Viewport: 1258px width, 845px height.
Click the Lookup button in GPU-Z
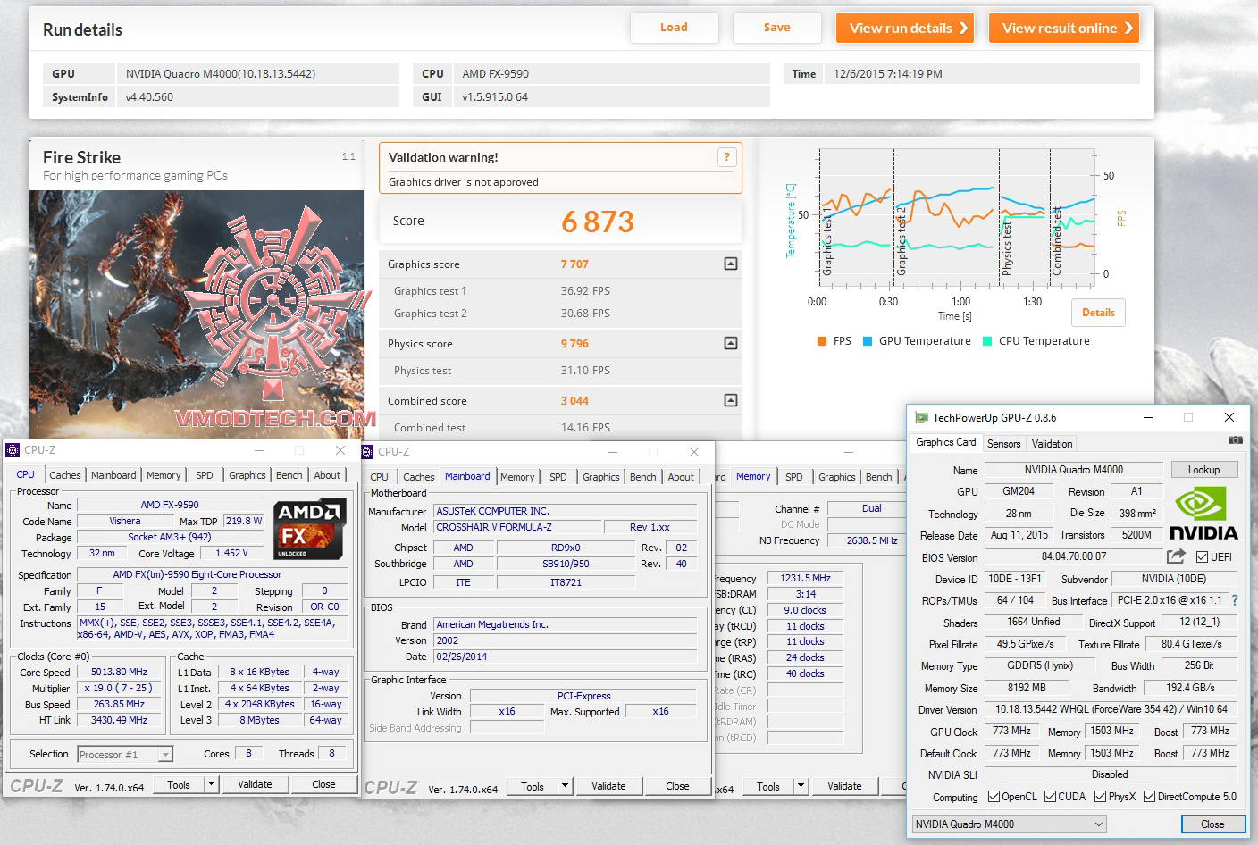(1203, 470)
